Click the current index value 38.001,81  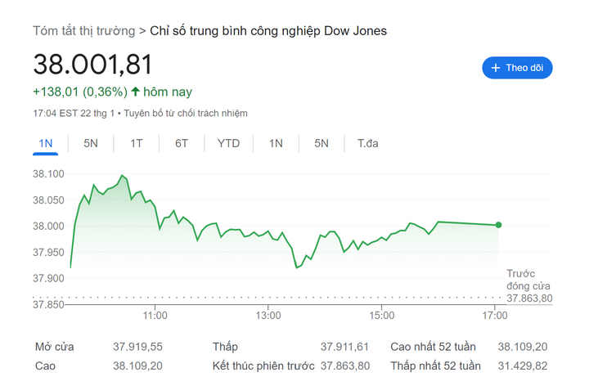[92, 65]
